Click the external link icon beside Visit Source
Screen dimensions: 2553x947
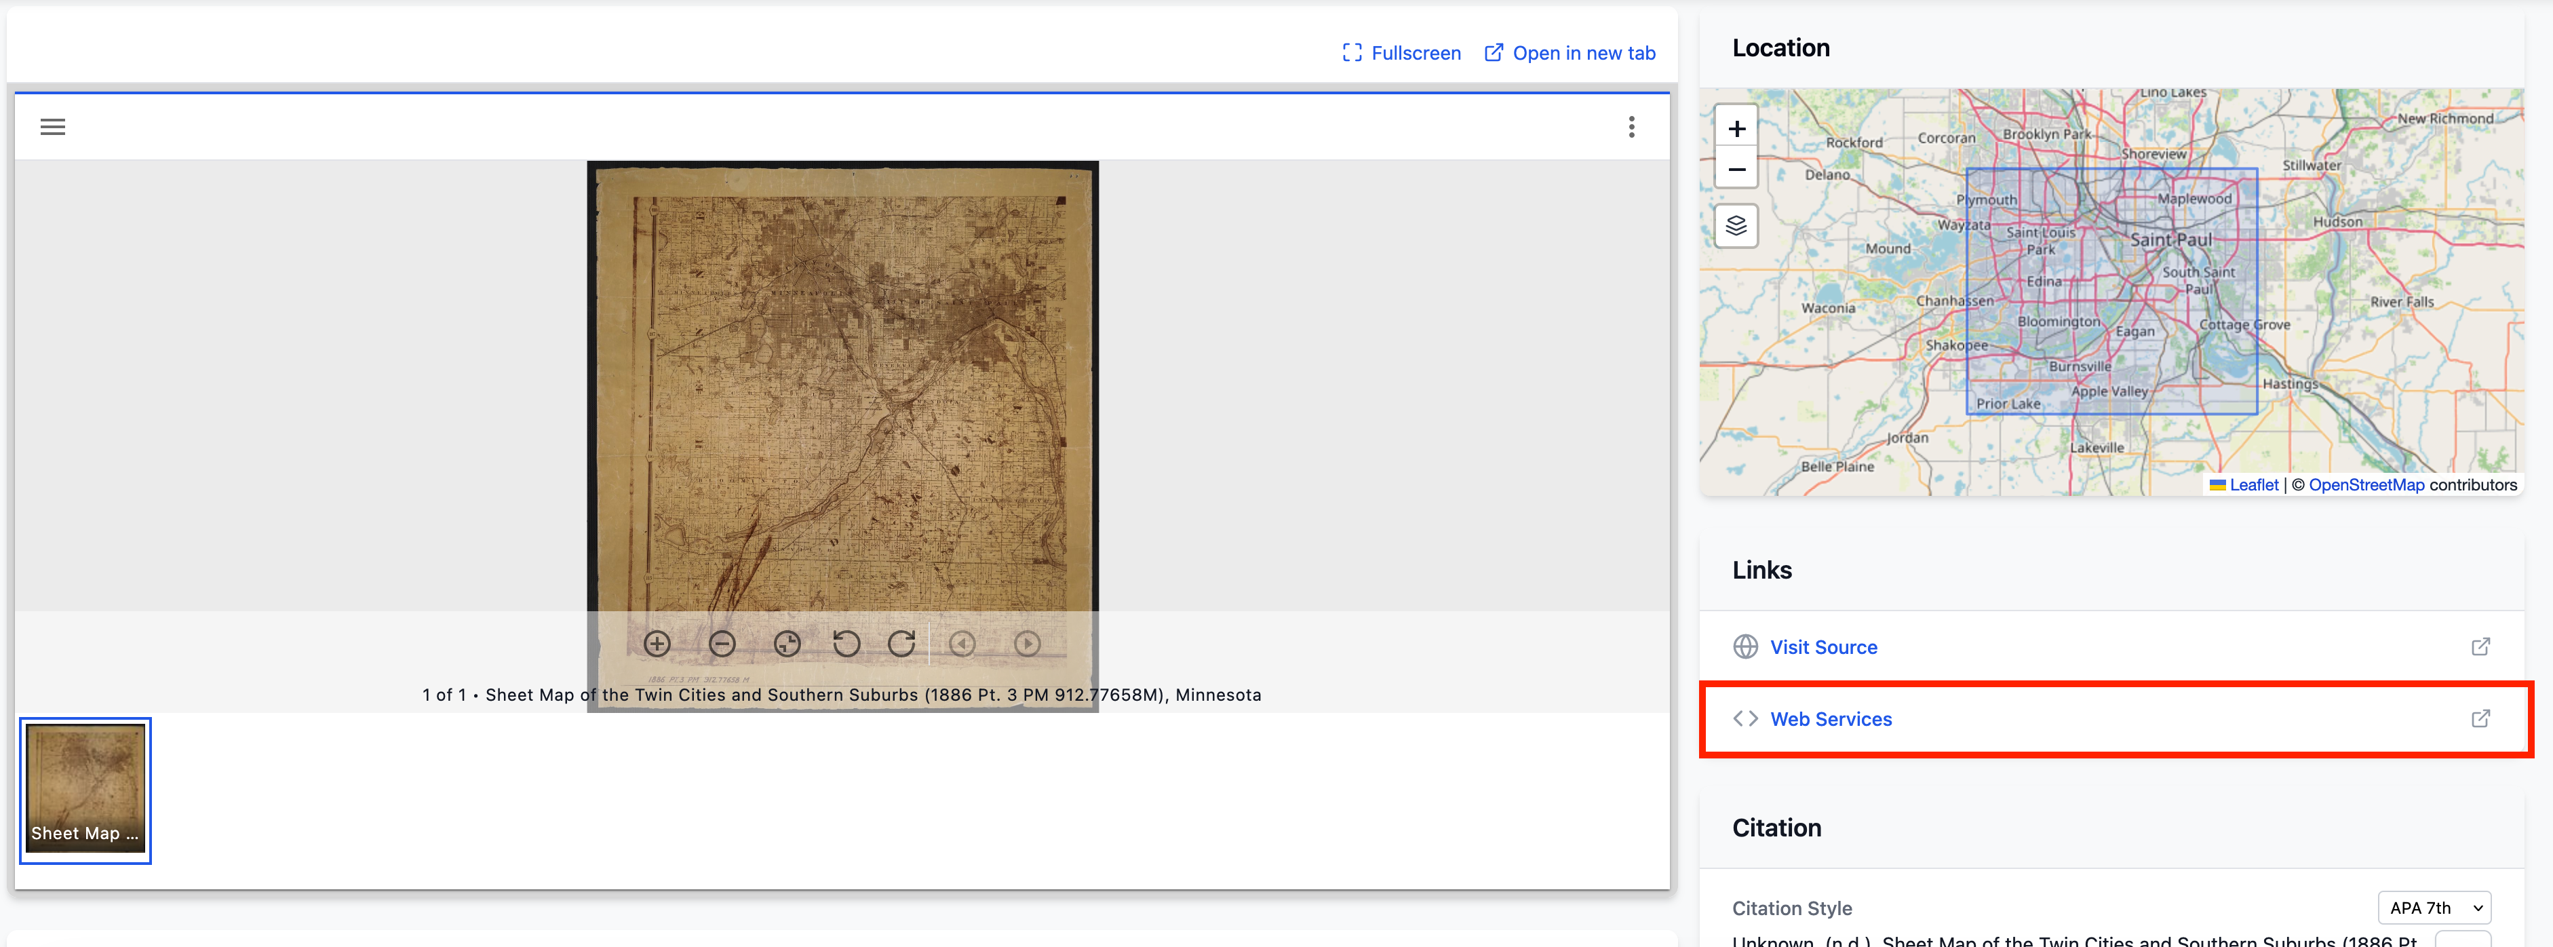pyautogui.click(x=2480, y=646)
